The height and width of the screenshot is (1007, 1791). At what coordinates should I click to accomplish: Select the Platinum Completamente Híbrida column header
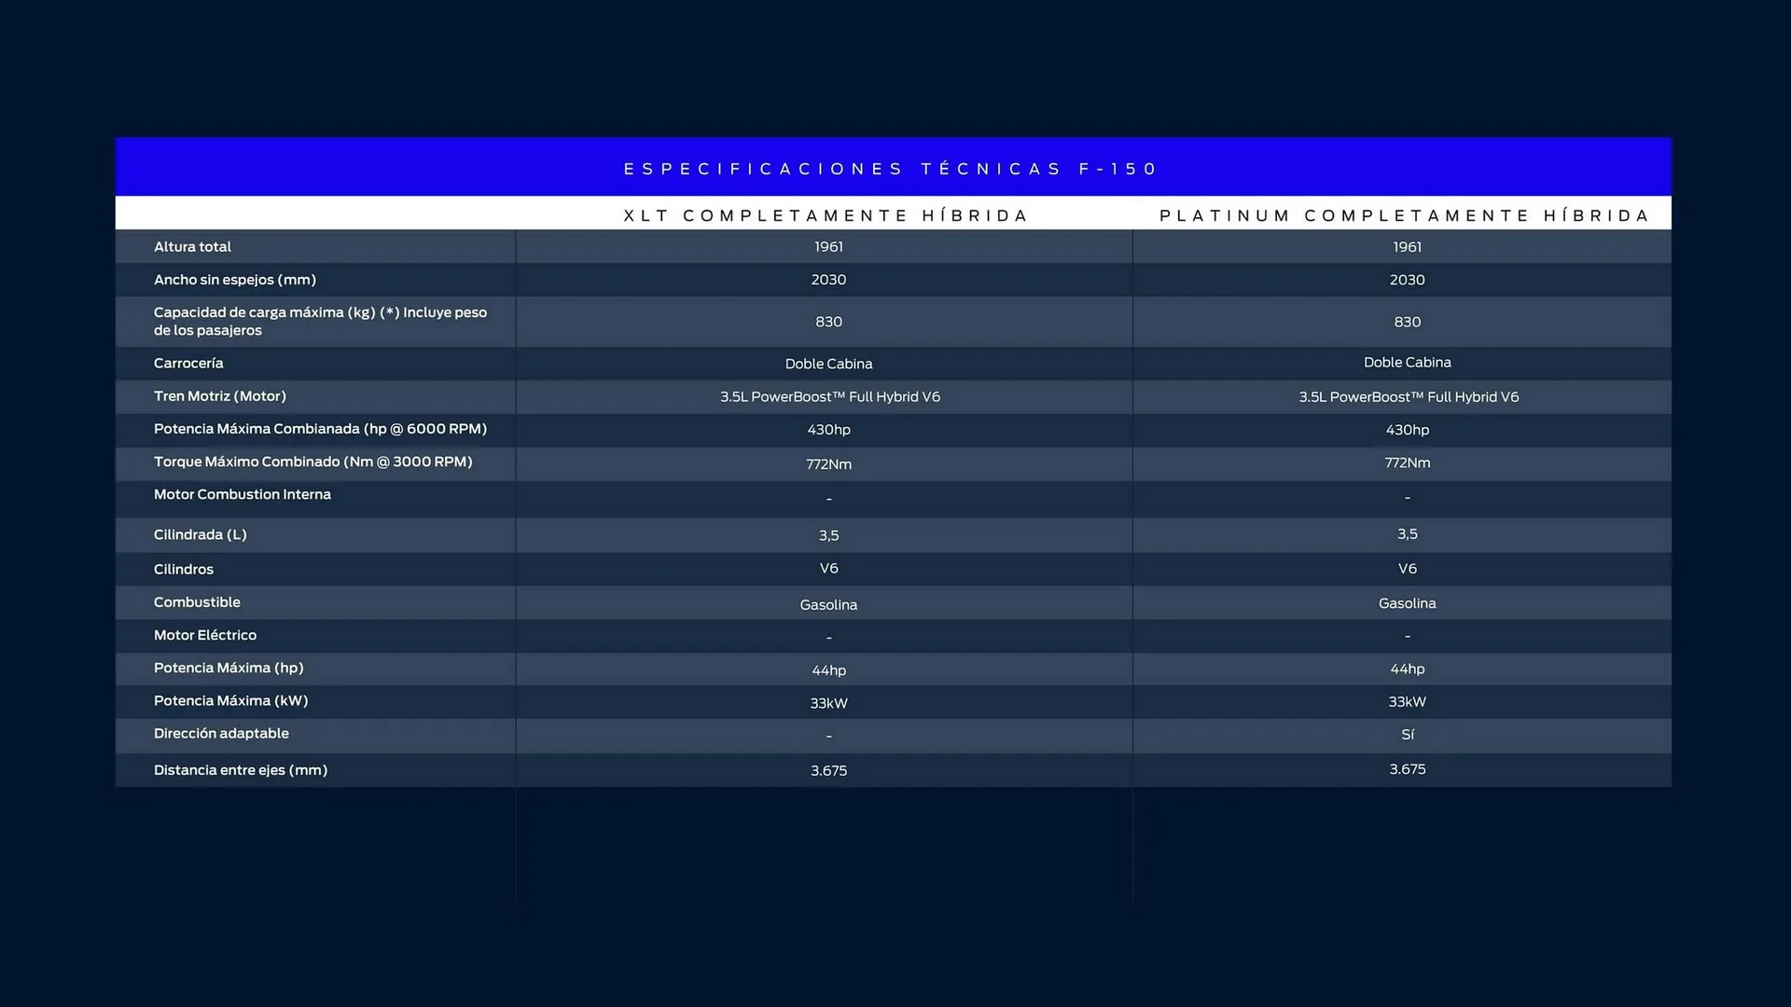(1405, 215)
